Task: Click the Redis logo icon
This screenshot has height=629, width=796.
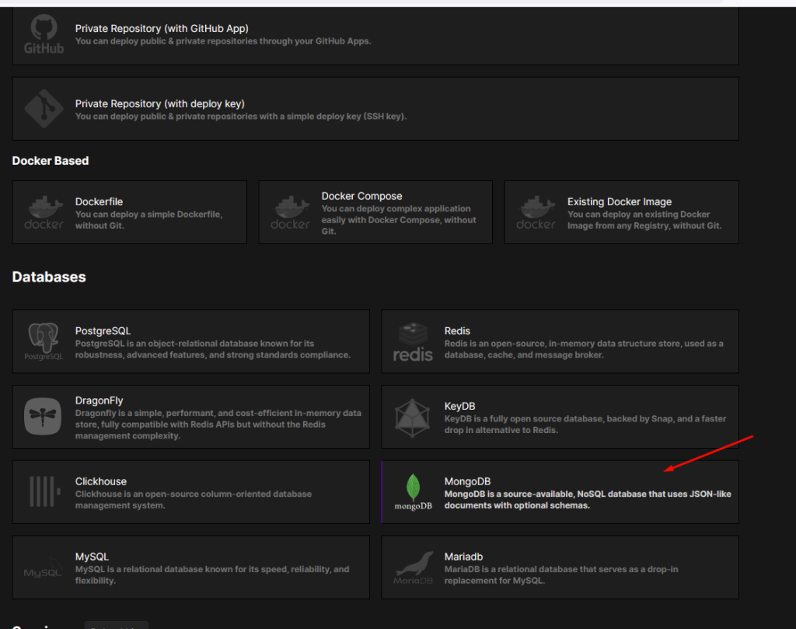Action: [x=413, y=341]
